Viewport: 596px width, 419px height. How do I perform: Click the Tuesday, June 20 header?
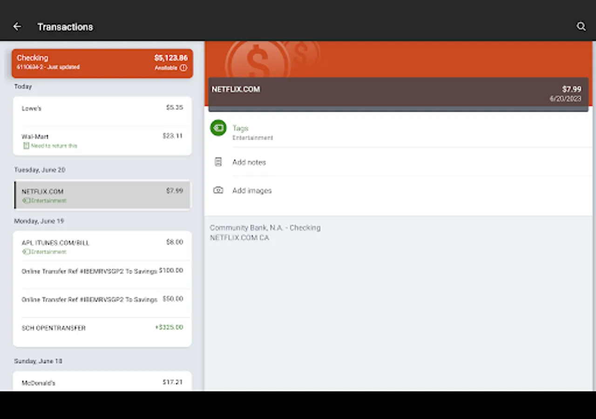pos(40,170)
